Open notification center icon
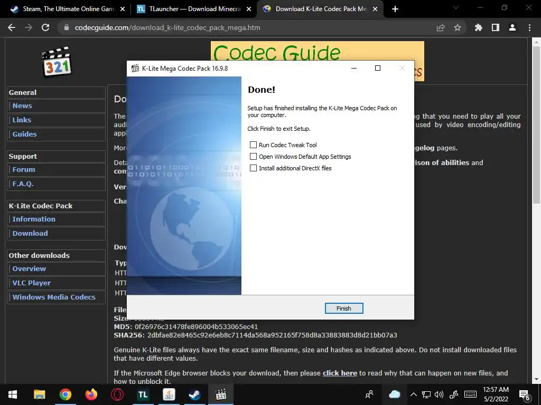 (525, 395)
